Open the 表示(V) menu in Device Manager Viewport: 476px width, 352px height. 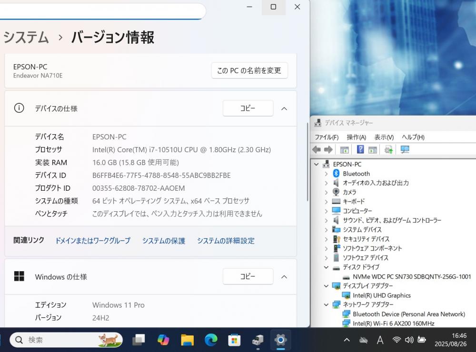point(384,137)
